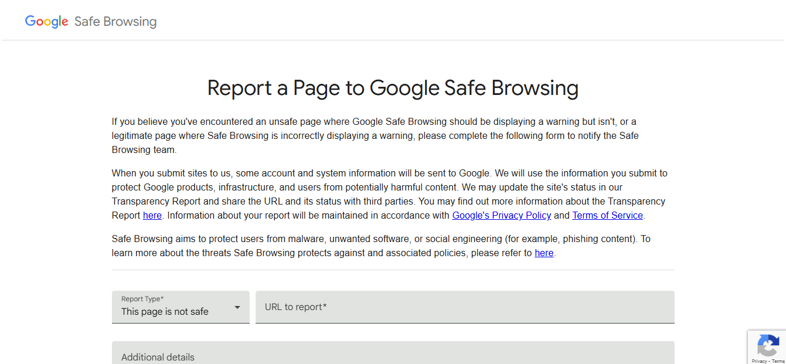This screenshot has width=786, height=364.
Task: Click the 'Safe Browsing' header text
Action: [115, 22]
